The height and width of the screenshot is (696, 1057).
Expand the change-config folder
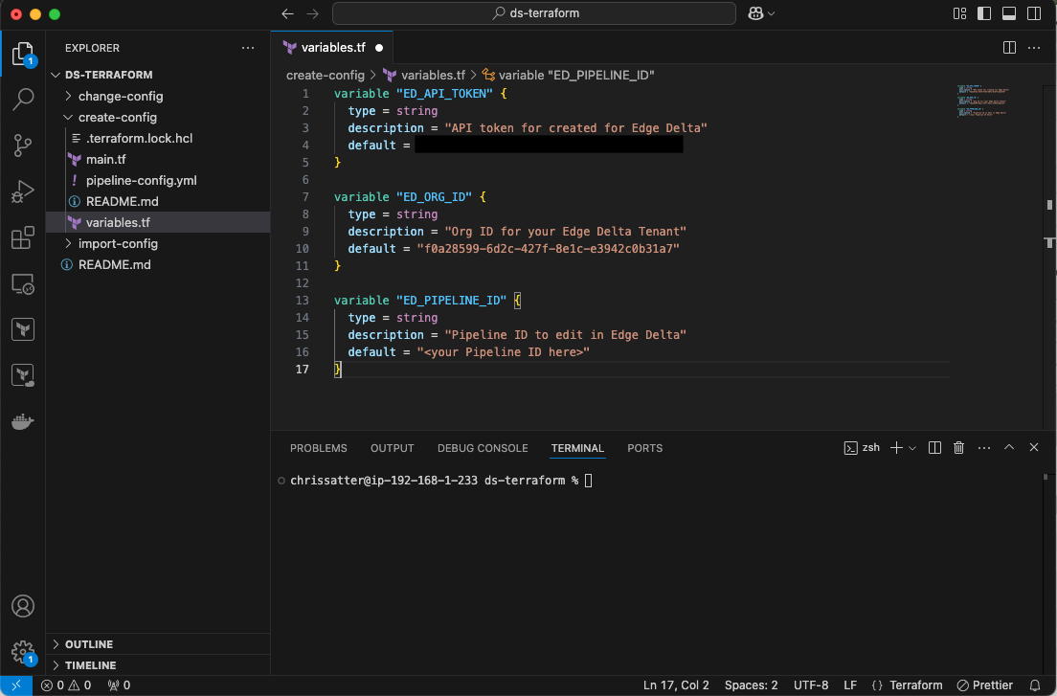(120, 96)
